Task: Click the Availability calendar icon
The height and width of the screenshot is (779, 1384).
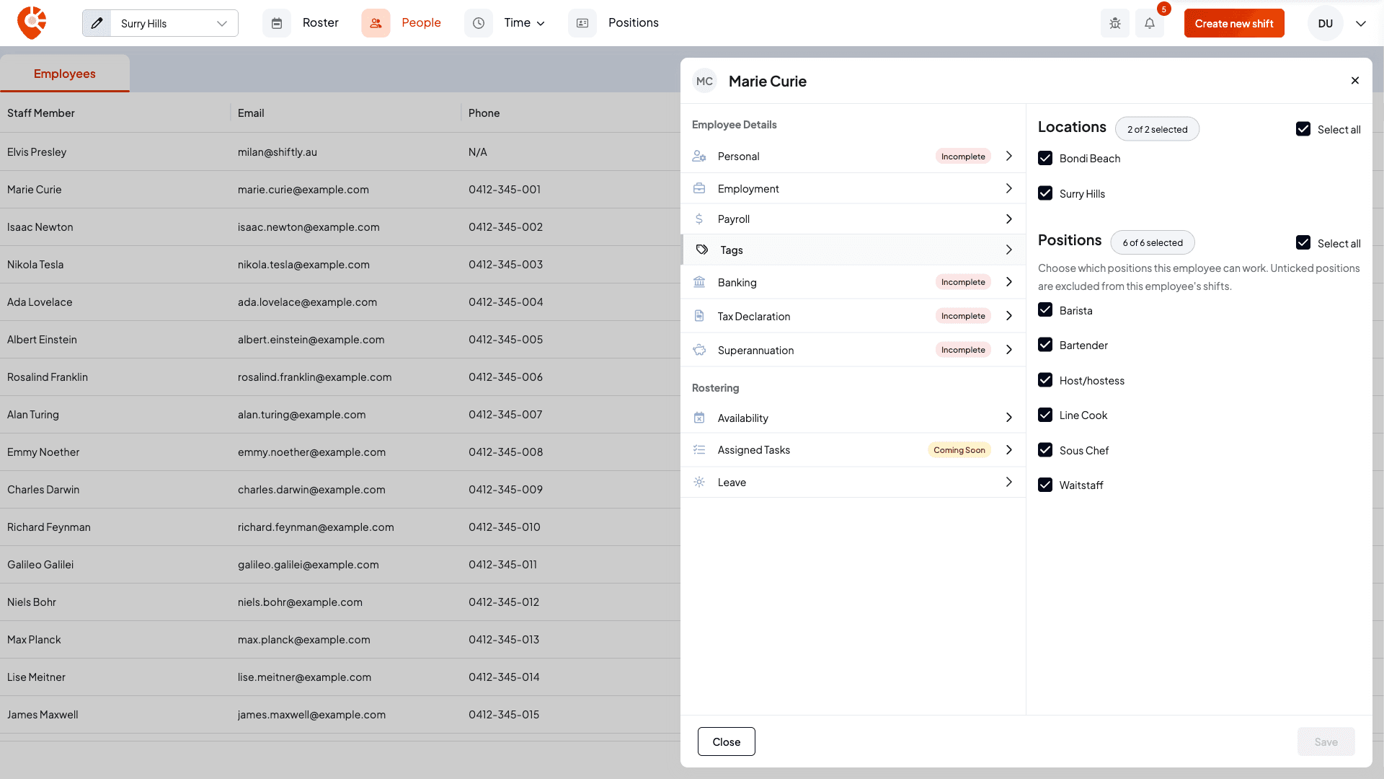Action: [x=699, y=418]
